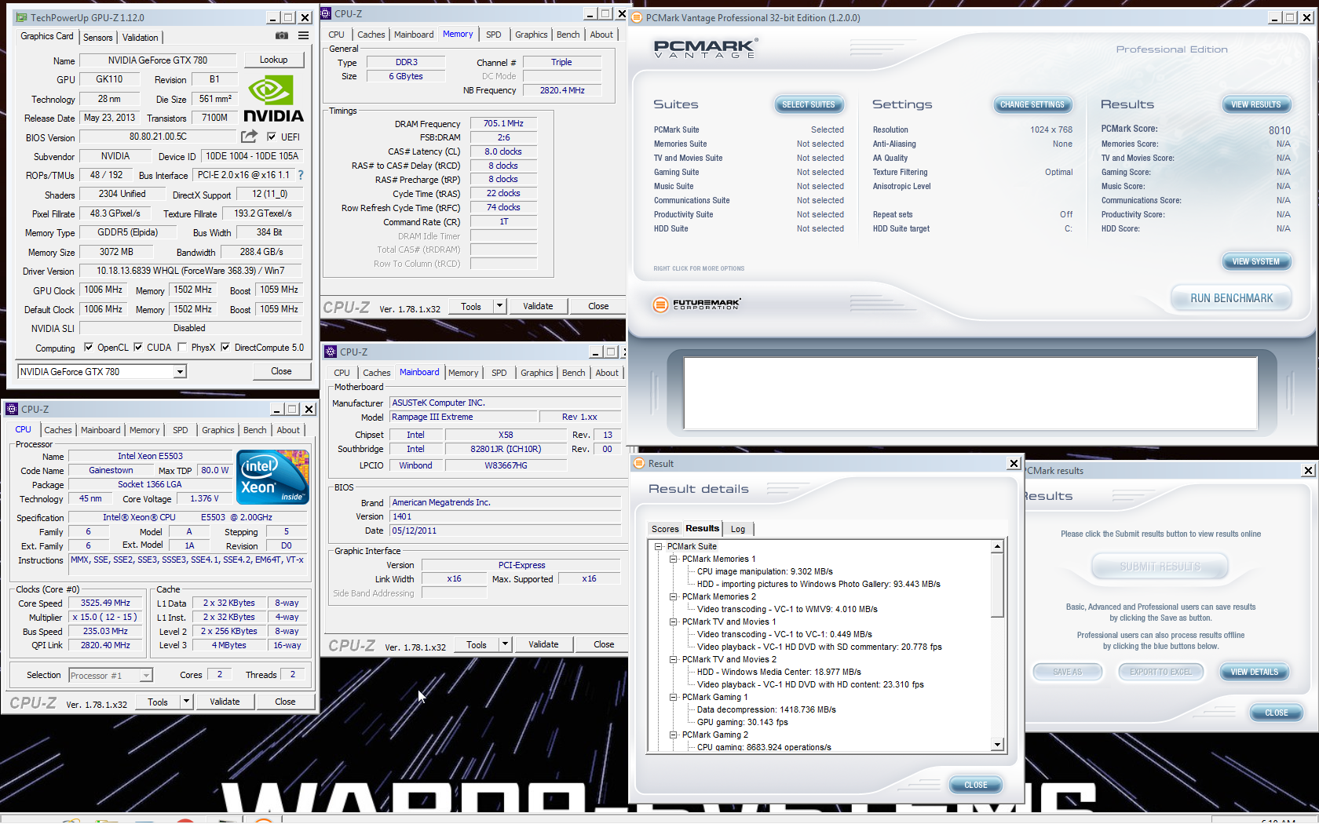Click the SAVE AS button

[1067, 672]
